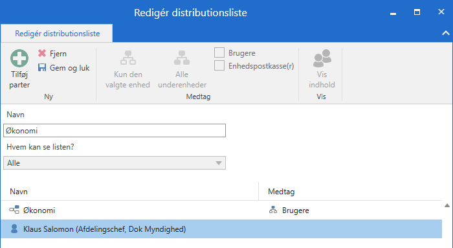The height and width of the screenshot is (248, 453).
Task: Click the hierarchy icon beside Brugere cell
Action: coord(273,210)
